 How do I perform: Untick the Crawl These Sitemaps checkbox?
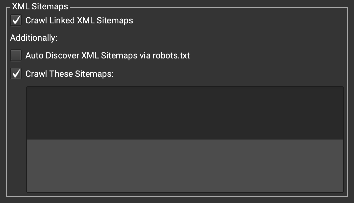(x=16, y=74)
